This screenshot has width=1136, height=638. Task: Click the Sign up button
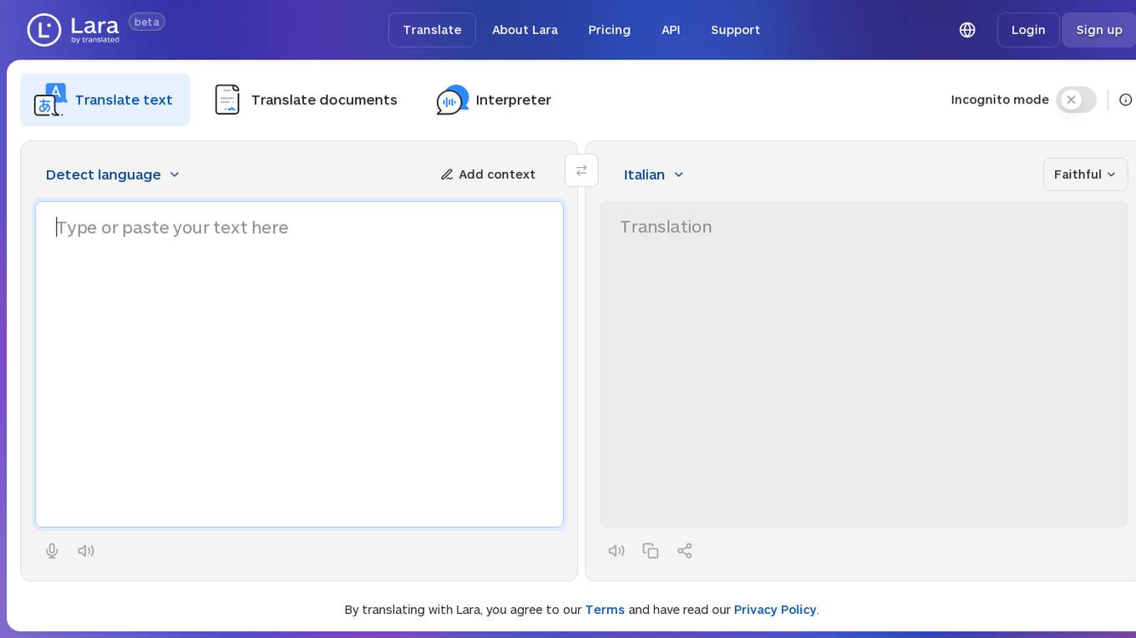click(x=1098, y=30)
